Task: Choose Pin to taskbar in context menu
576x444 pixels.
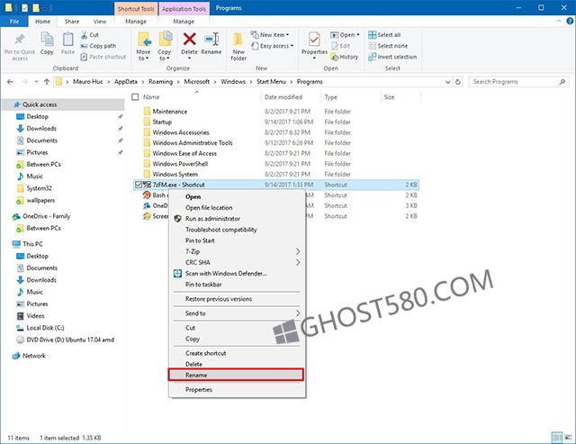Action: coord(237,285)
